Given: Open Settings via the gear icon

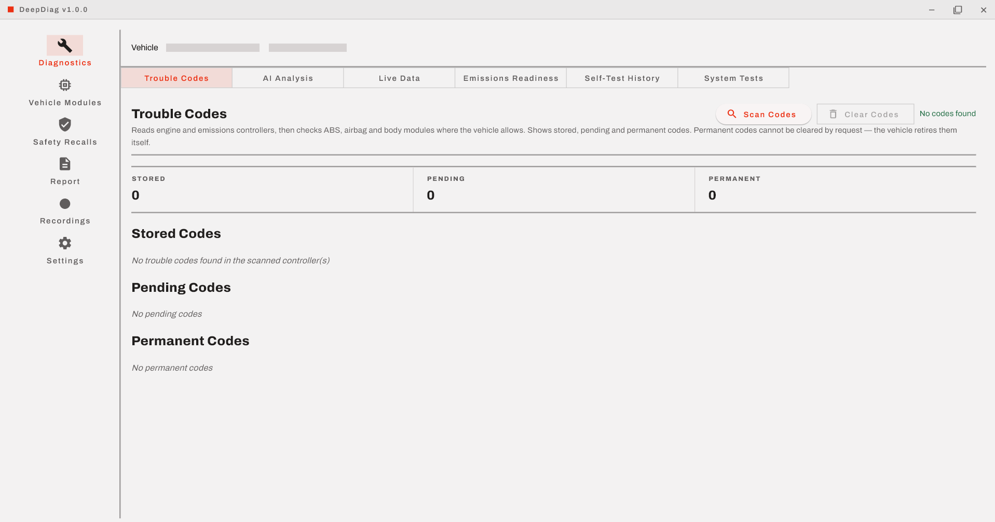Looking at the screenshot, I should (x=65, y=243).
